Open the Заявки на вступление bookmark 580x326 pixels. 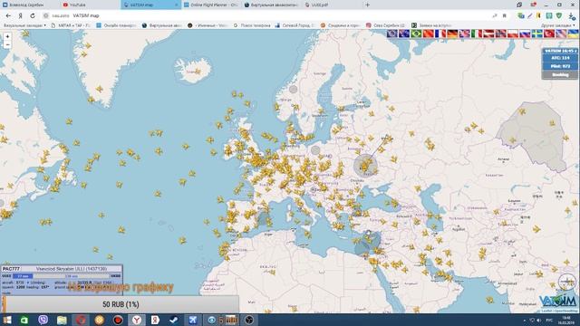coord(431,25)
